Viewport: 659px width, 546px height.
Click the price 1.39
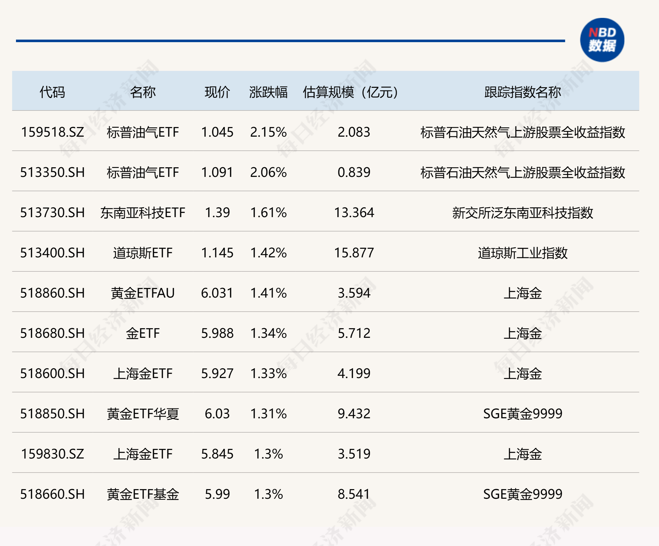[x=217, y=213]
